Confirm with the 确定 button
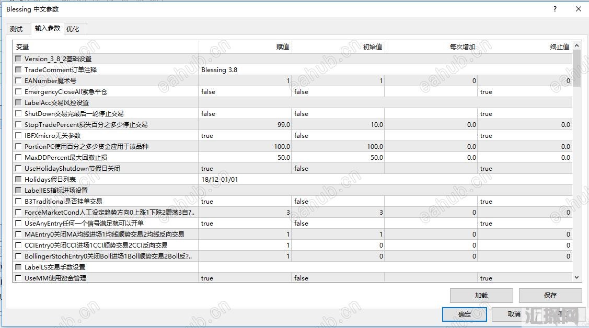Image resolution: width=589 pixels, height=328 pixels. 465,314
